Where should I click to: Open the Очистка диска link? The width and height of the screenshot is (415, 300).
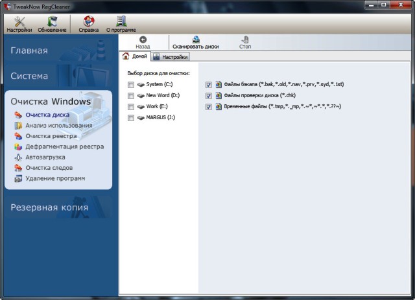coord(47,115)
